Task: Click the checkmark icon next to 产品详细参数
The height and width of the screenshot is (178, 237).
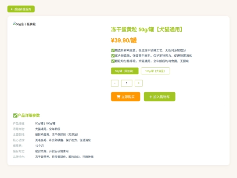Action: 15,116
